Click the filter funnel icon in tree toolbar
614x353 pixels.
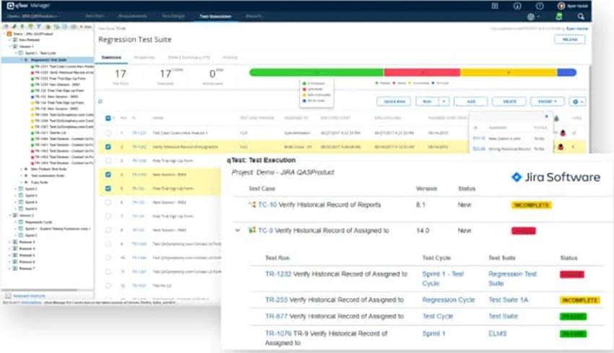(x=39, y=27)
